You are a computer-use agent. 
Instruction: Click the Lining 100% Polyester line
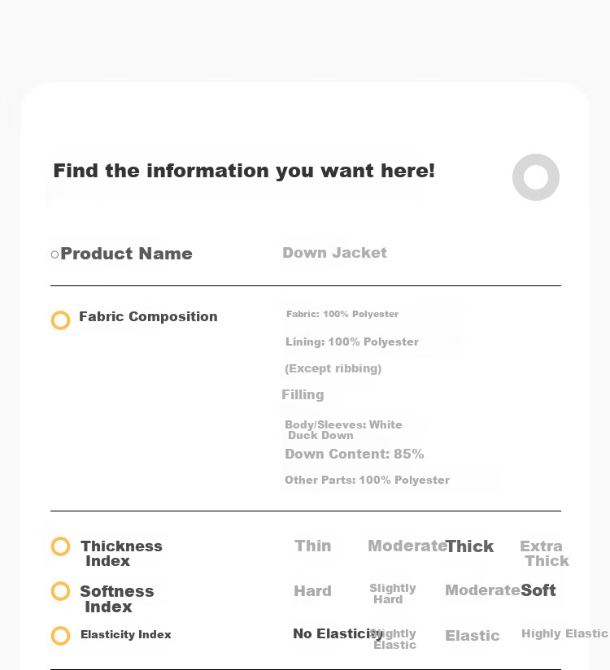(352, 342)
